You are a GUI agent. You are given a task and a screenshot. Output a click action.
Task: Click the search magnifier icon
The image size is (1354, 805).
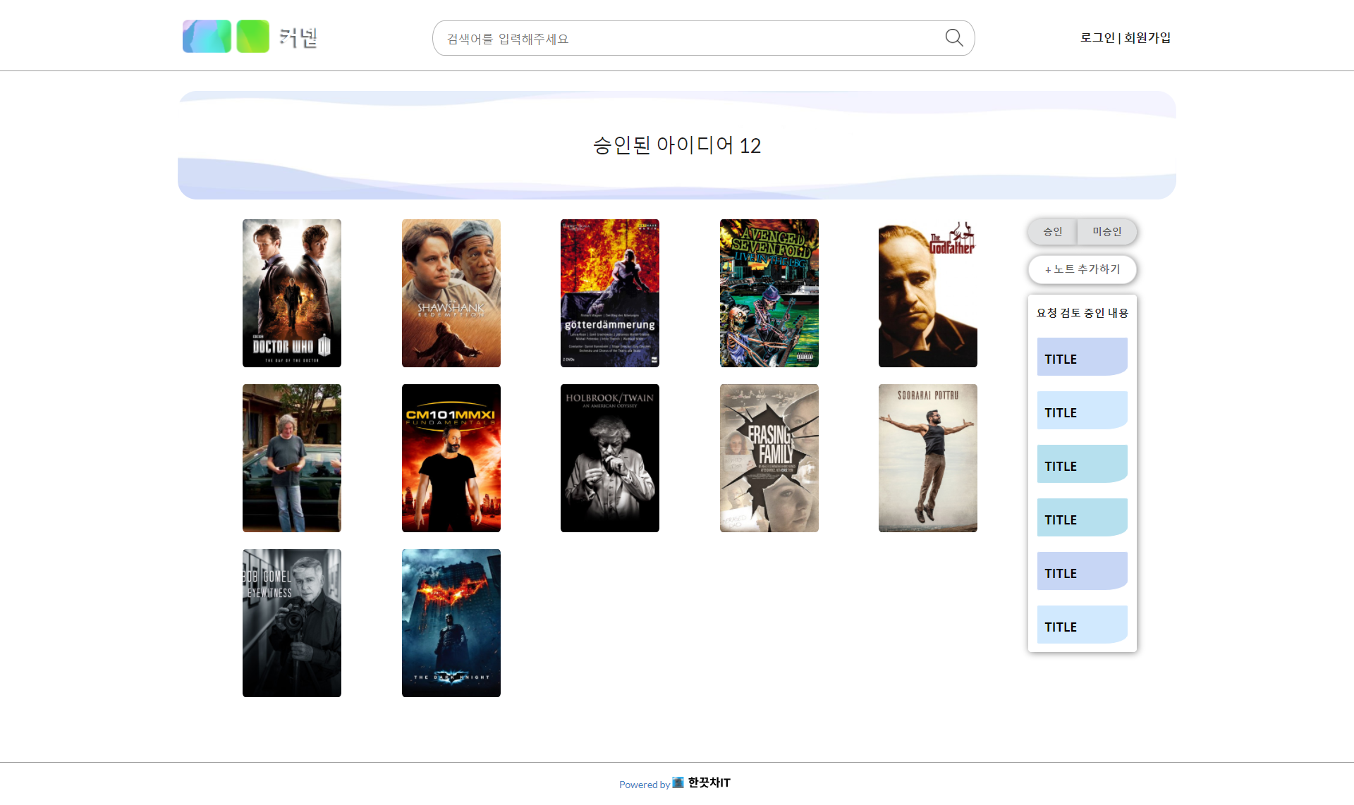pos(953,38)
